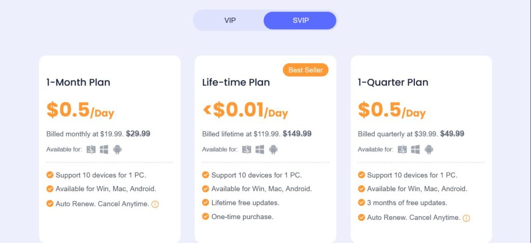Click the Android icon in 1-Quarter Plan
Image resolution: width=531 pixels, height=243 pixels.
coord(429,149)
